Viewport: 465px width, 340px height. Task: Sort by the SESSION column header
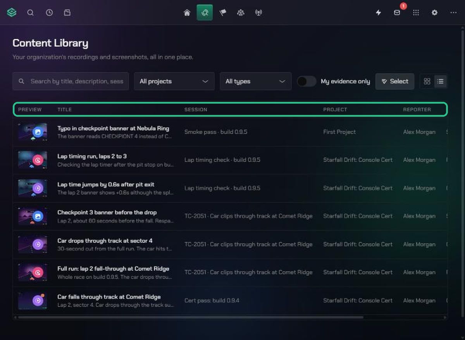(x=196, y=109)
